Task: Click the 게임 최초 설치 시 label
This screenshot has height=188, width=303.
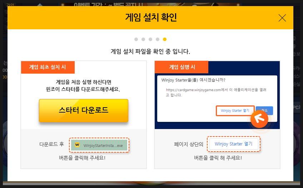Action: (x=48, y=67)
